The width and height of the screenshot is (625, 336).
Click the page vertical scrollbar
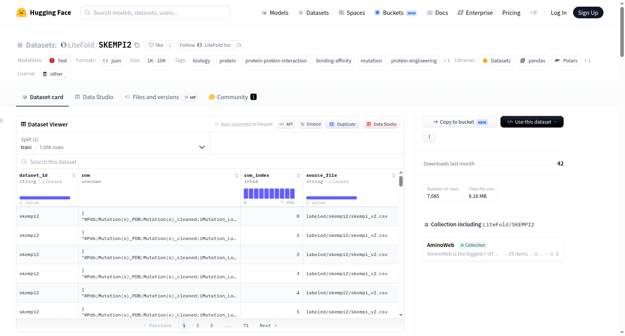coord(622,32)
